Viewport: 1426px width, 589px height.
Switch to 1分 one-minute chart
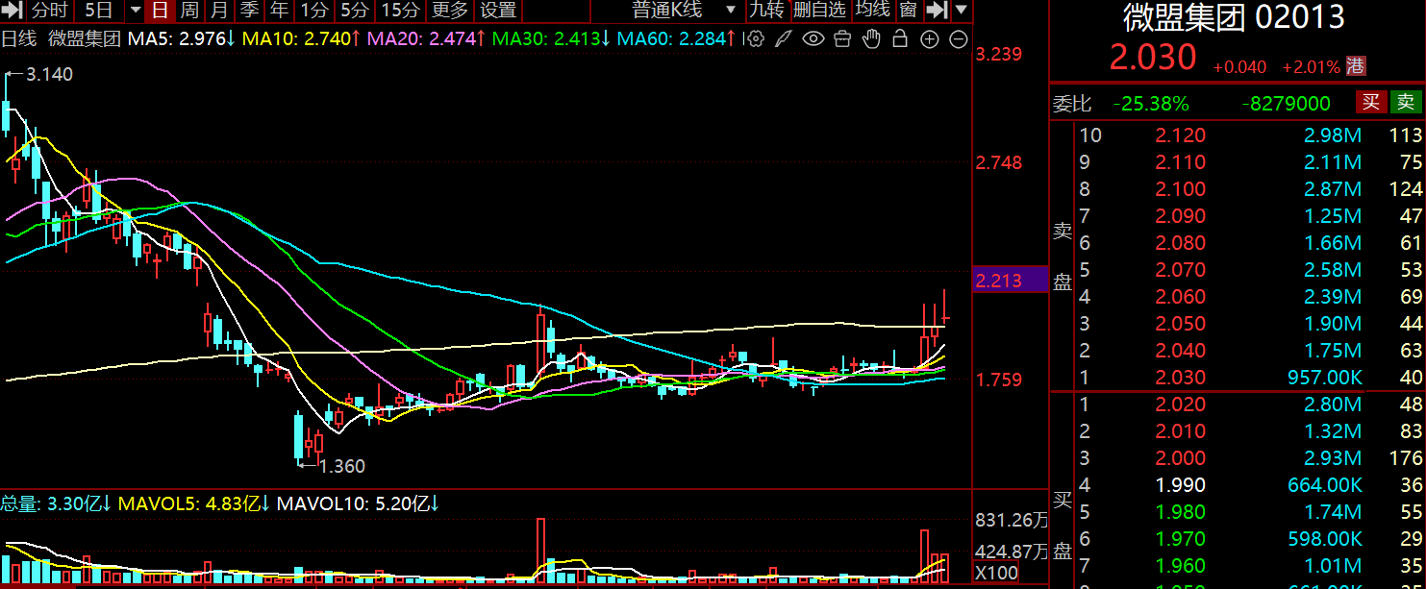(x=313, y=11)
